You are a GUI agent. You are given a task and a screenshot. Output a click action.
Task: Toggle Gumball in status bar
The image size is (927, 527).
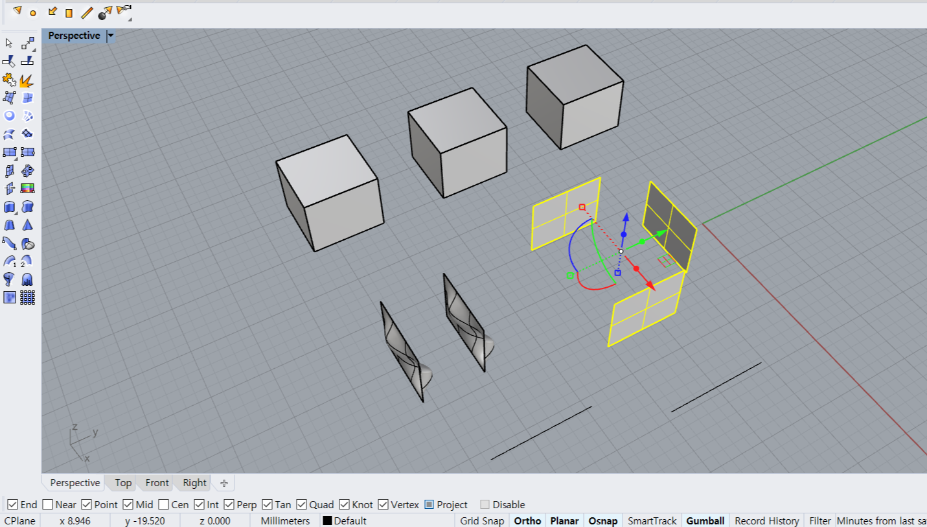click(x=705, y=521)
